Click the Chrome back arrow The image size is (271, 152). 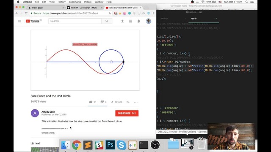pyautogui.click(x=17, y=13)
